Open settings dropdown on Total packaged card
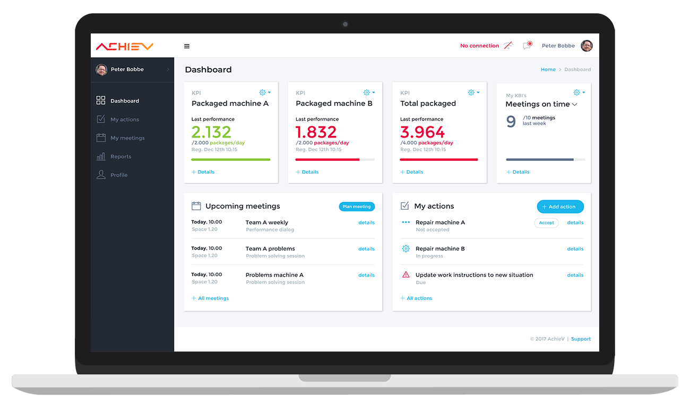This screenshot has width=690, height=411. (473, 92)
